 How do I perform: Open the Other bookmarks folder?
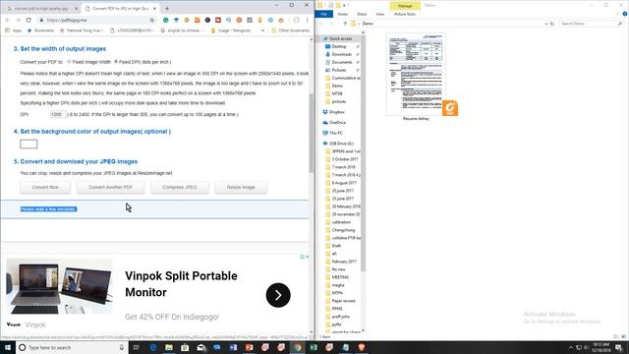pyautogui.click(x=291, y=30)
